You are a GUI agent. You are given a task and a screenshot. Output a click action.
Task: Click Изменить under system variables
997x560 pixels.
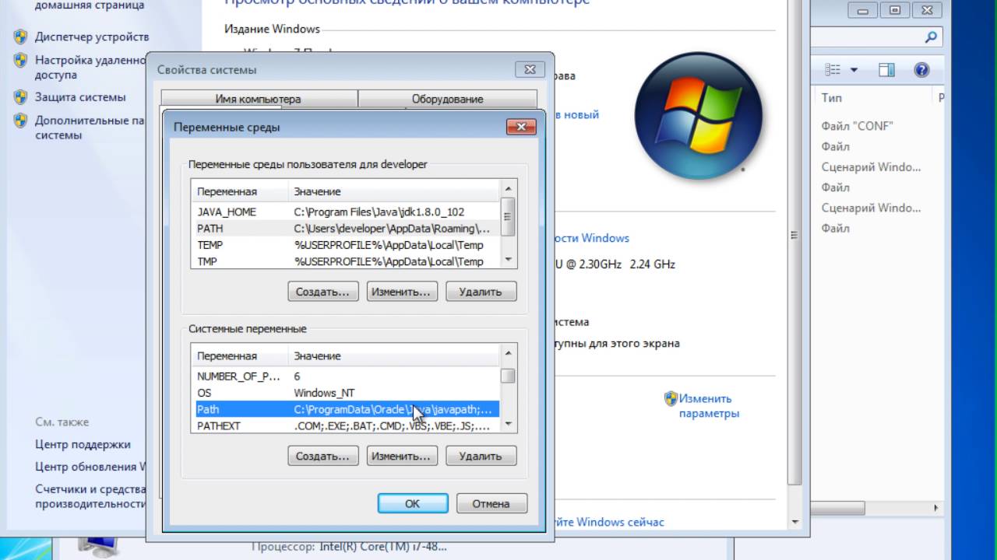(x=402, y=456)
